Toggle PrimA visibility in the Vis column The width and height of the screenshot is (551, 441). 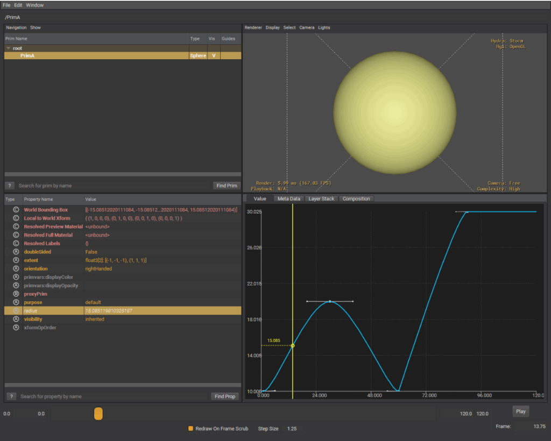[214, 55]
